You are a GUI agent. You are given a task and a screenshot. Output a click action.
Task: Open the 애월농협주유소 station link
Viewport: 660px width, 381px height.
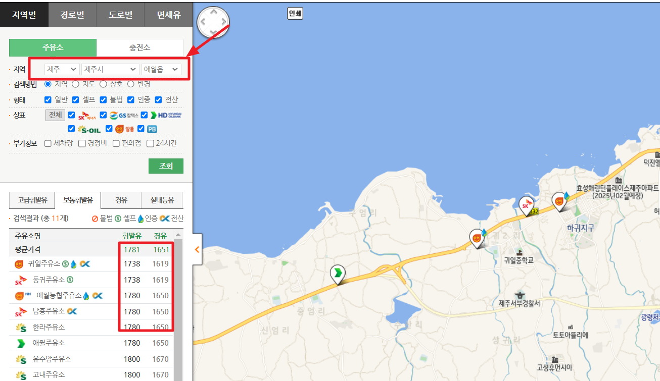[59, 296]
